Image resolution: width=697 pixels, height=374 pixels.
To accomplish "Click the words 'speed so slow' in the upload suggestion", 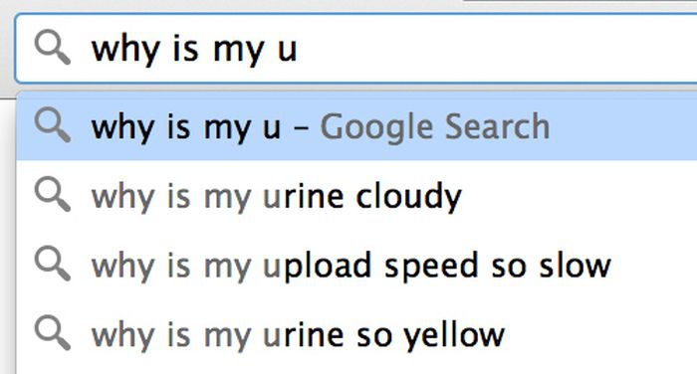I will 498,266.
